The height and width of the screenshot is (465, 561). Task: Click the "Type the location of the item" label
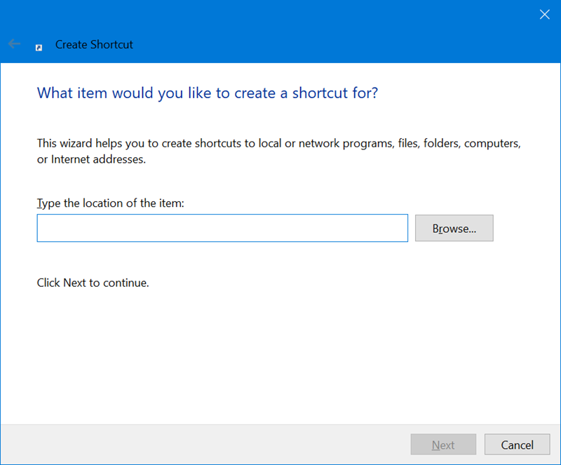111,203
